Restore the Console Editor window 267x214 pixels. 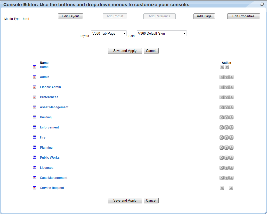(262, 4)
